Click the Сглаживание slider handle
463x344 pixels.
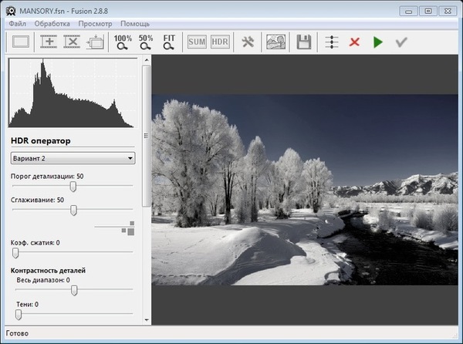click(73, 210)
